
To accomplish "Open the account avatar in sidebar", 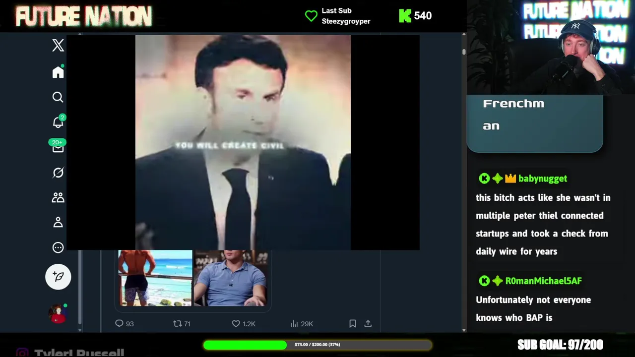I will click(x=58, y=313).
